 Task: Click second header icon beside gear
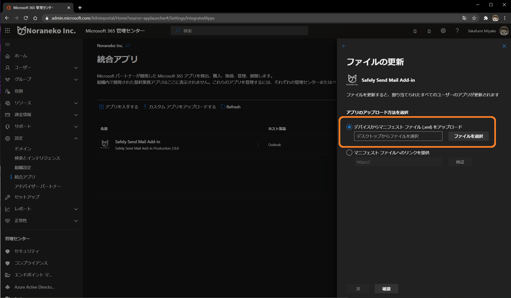(x=429, y=31)
